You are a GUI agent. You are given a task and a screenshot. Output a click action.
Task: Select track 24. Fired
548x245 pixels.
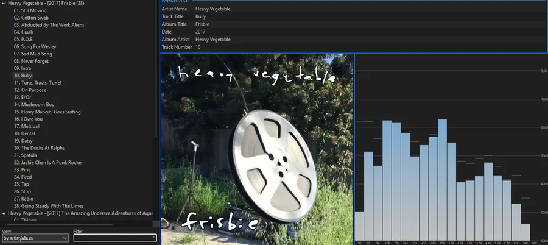tap(23, 177)
